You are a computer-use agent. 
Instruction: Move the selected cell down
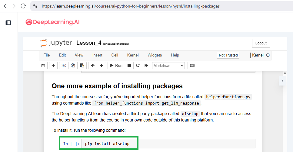(102, 66)
